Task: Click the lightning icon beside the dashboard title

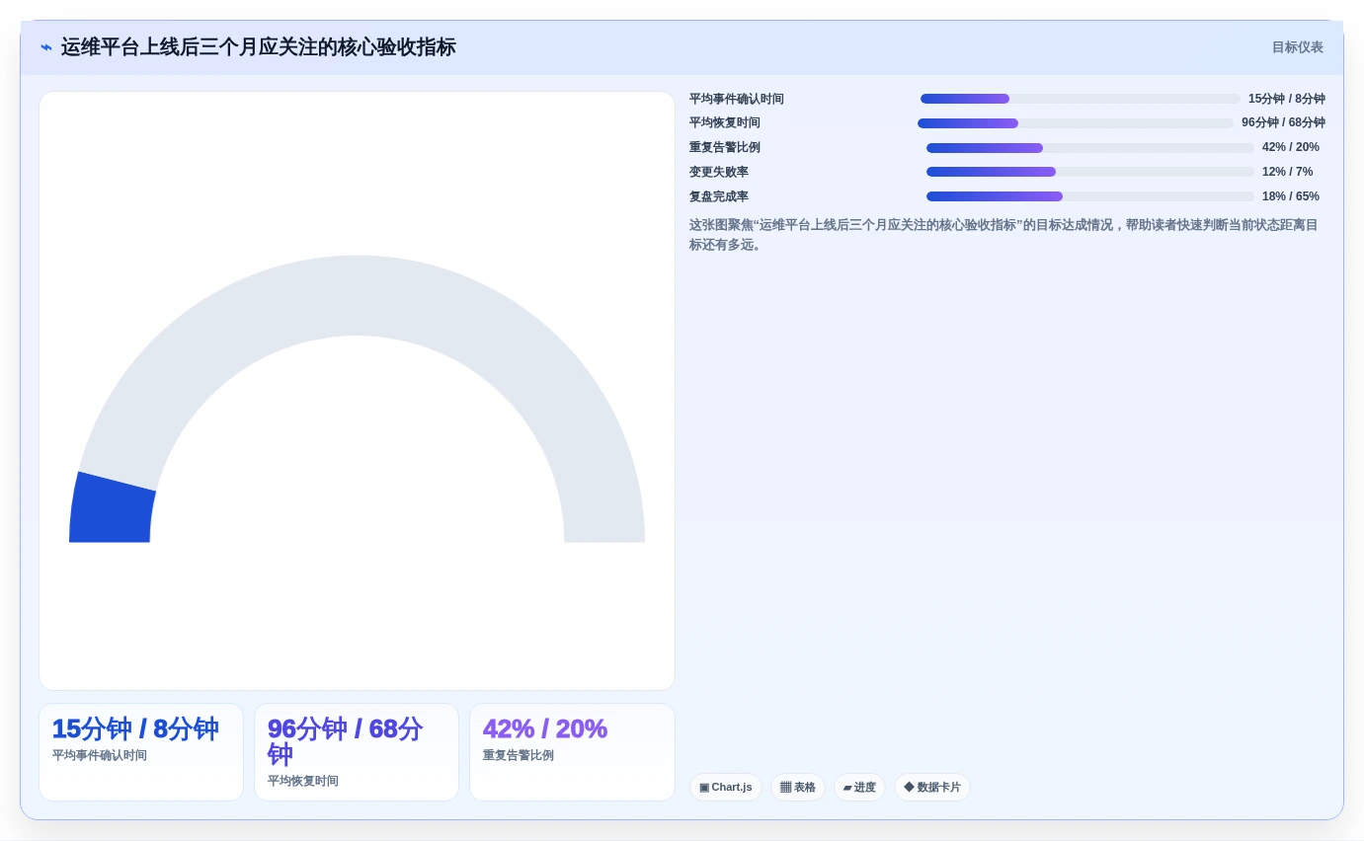Action: click(46, 47)
